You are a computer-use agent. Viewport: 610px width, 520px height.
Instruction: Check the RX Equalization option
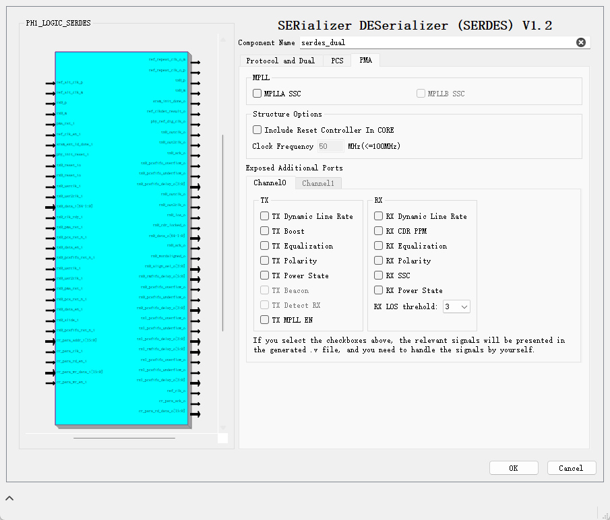click(379, 246)
